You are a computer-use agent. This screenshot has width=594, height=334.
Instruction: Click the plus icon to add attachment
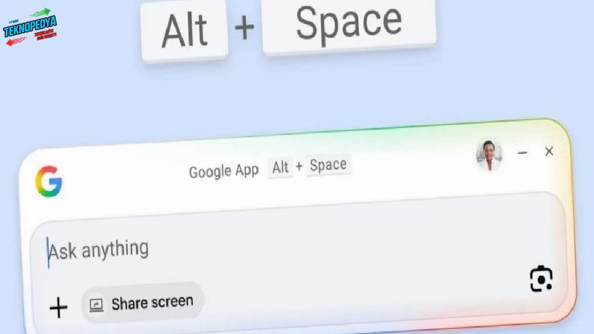59,307
